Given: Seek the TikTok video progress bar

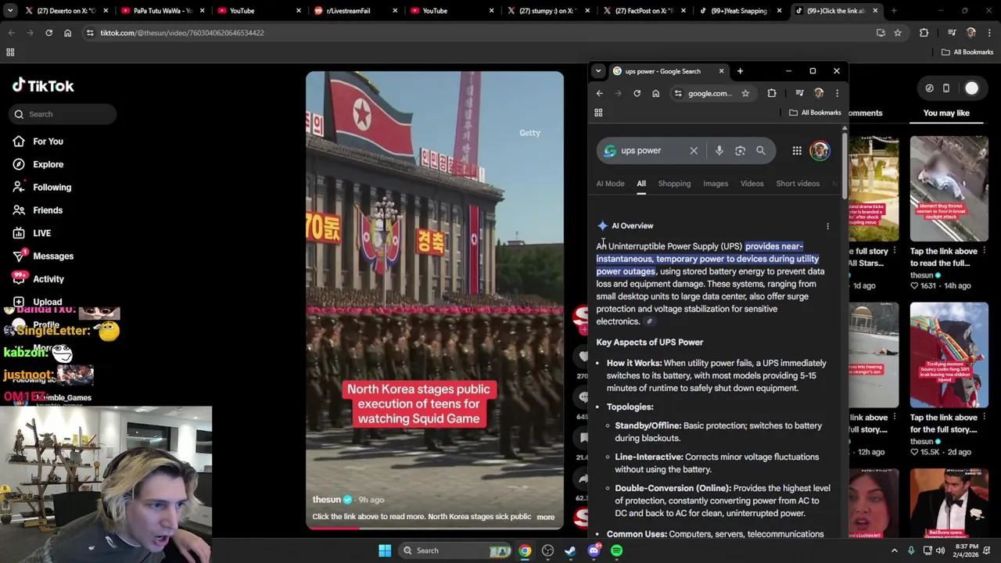Looking at the screenshot, I should (x=434, y=528).
